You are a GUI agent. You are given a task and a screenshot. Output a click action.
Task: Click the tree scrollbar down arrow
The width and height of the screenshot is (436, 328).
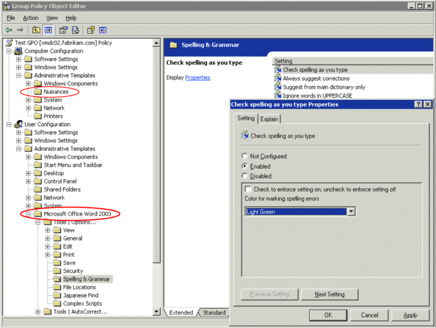(156, 312)
